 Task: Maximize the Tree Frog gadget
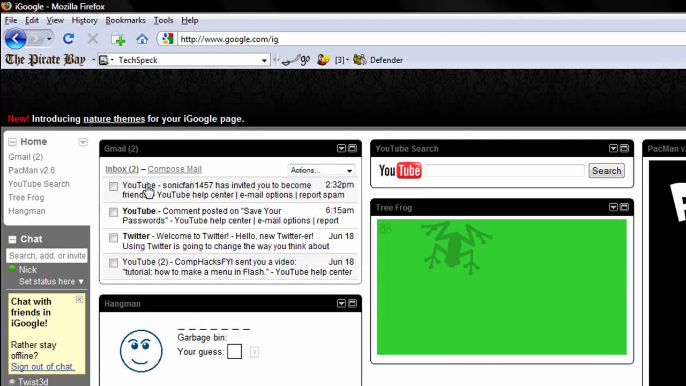click(x=624, y=207)
